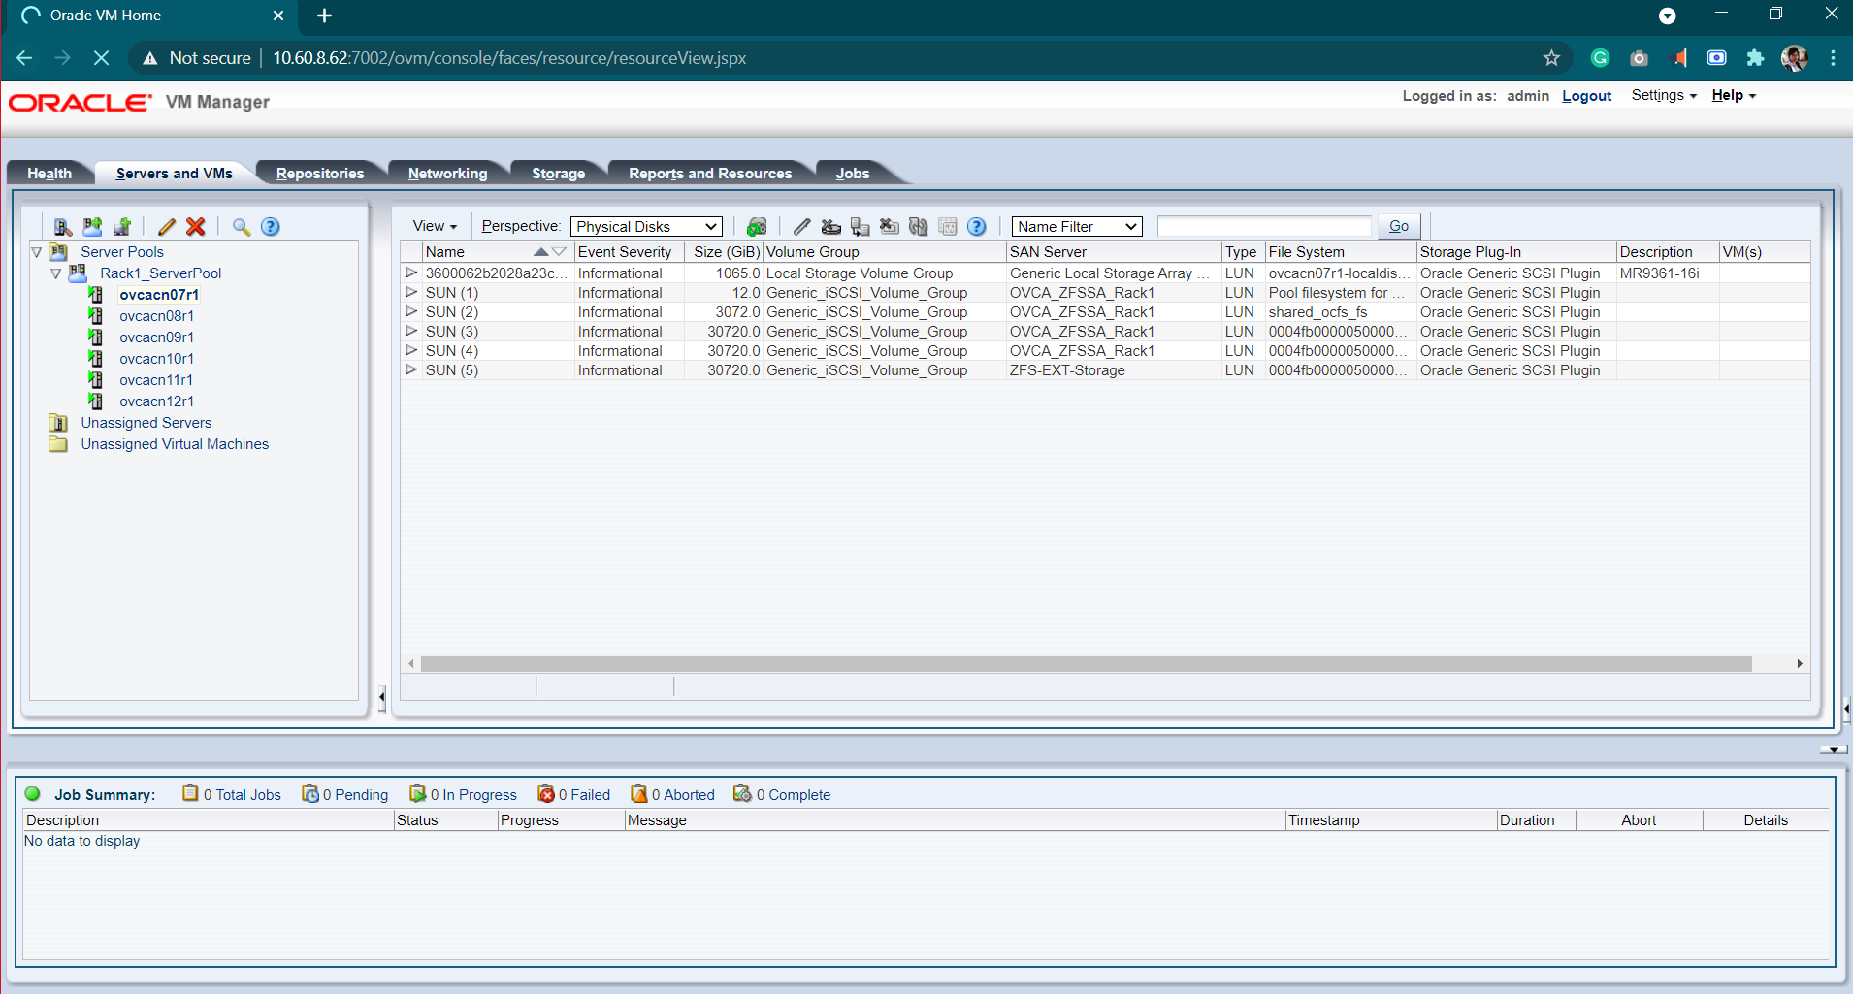The height and width of the screenshot is (994, 1853).
Task: Expand the SUN (3) disk row
Action: pyautogui.click(x=411, y=331)
